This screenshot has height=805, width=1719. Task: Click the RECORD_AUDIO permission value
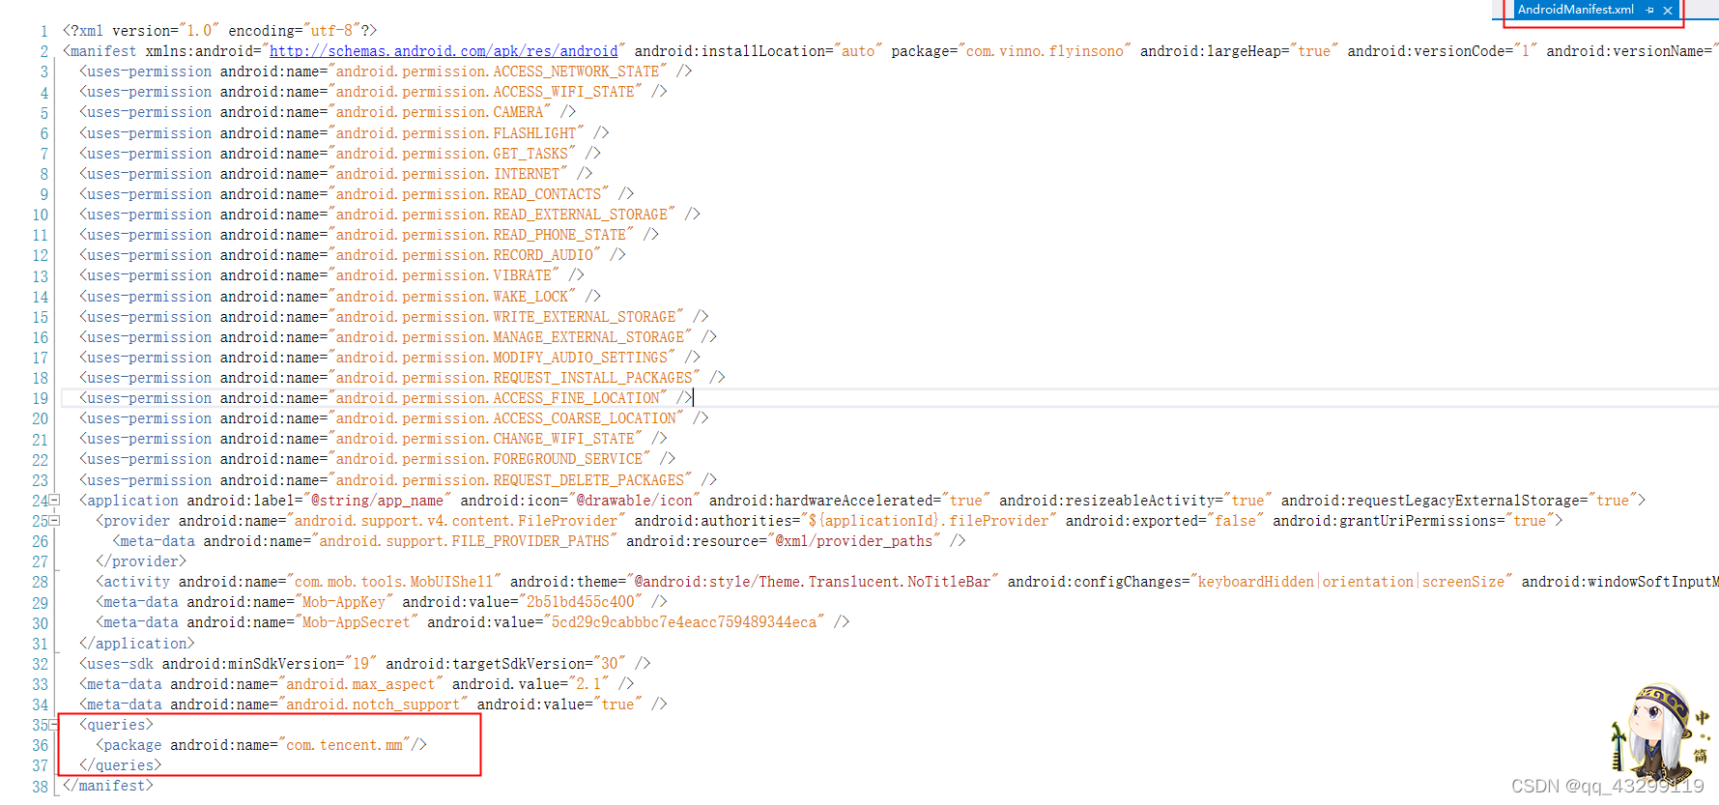point(465,254)
